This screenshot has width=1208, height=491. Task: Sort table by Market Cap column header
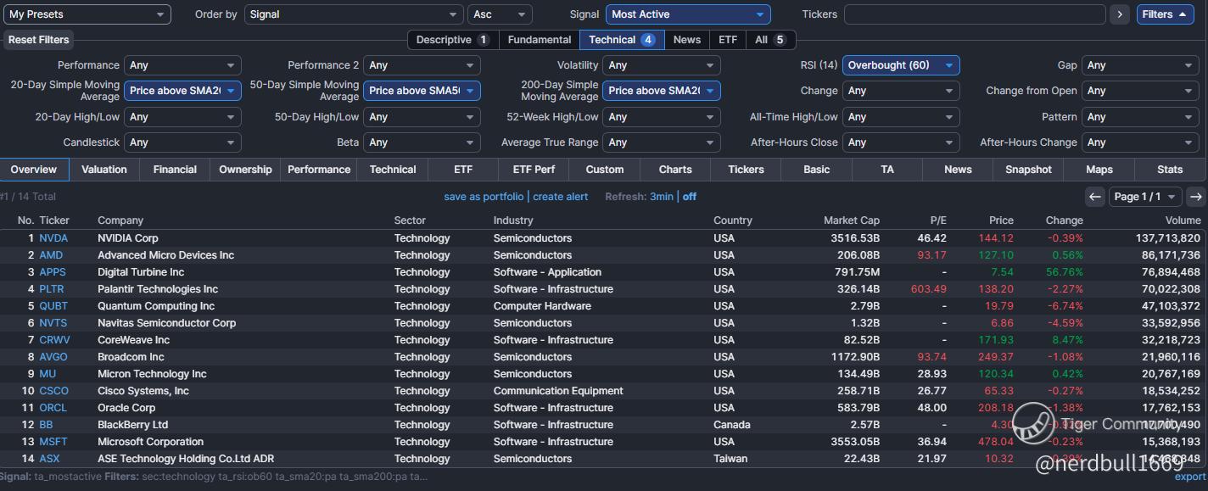click(851, 220)
